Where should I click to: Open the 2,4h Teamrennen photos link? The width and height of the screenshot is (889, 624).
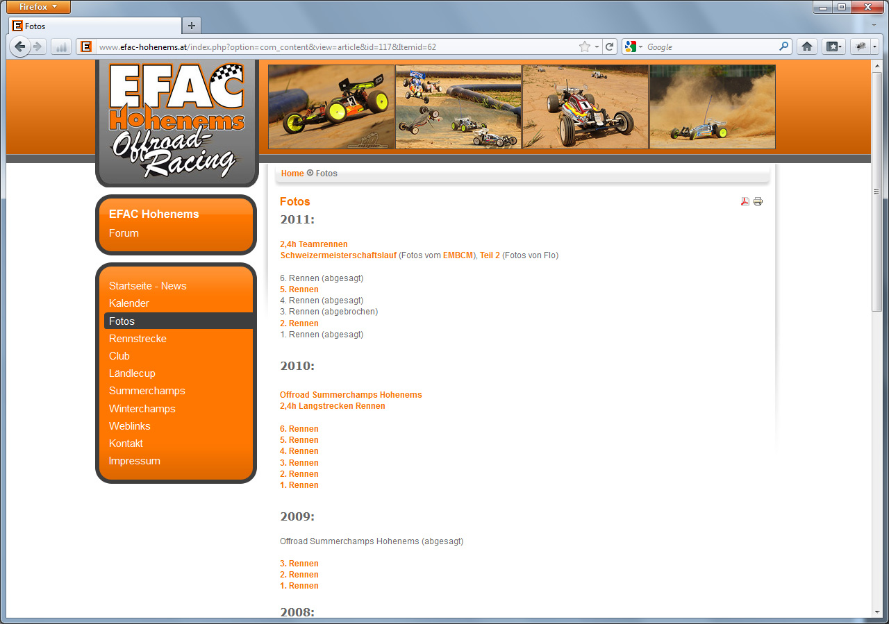(x=314, y=244)
